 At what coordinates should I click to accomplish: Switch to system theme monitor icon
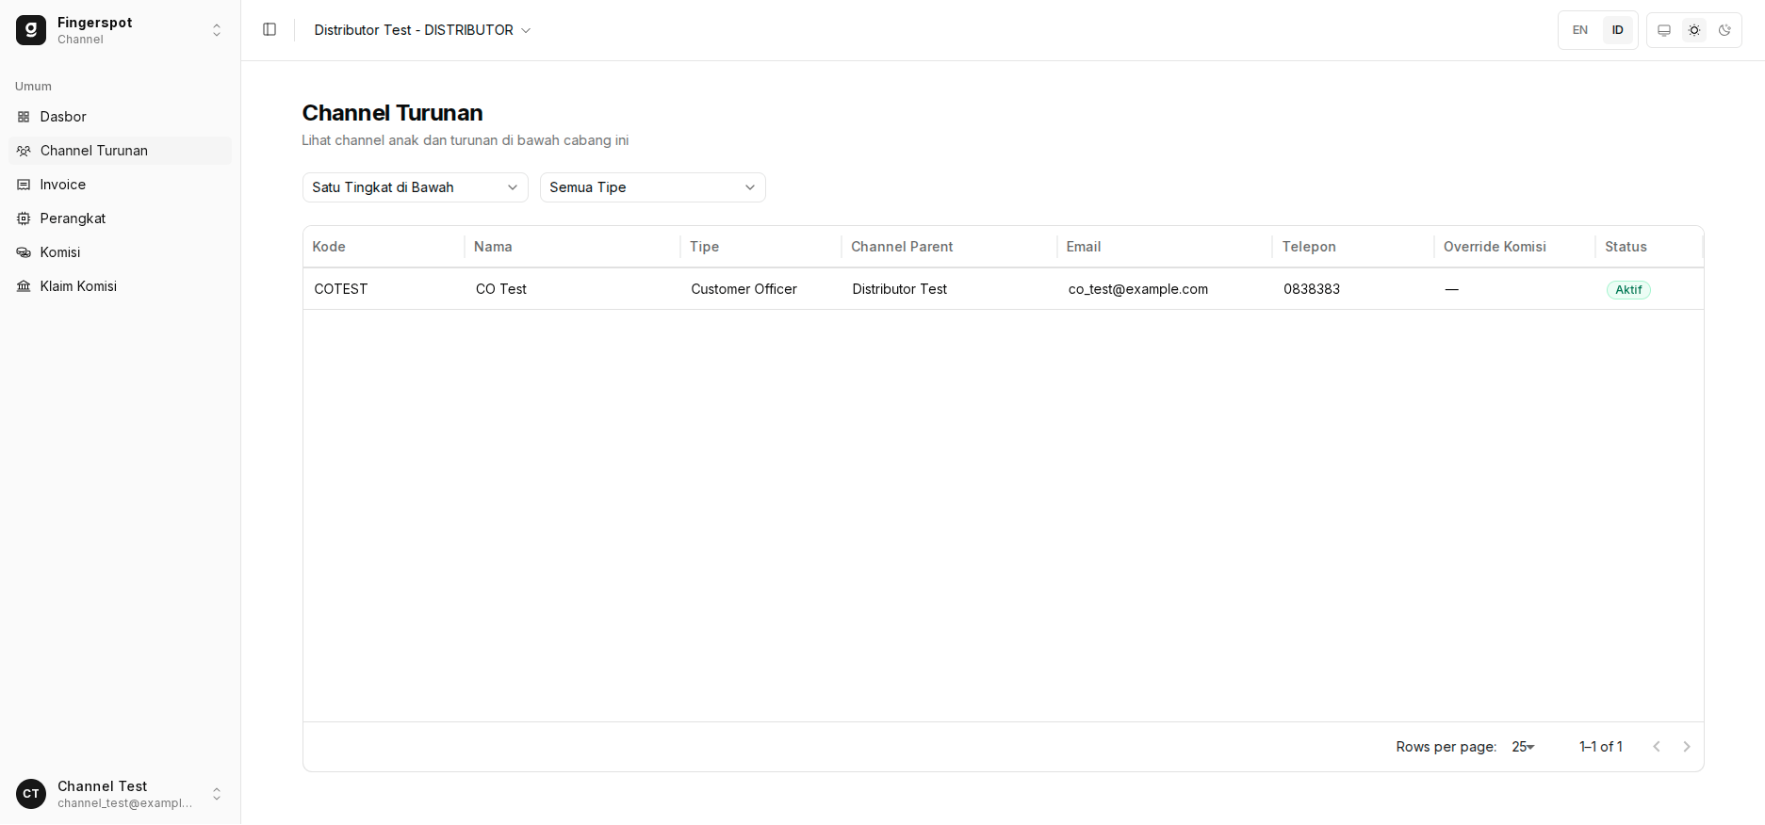(1664, 30)
